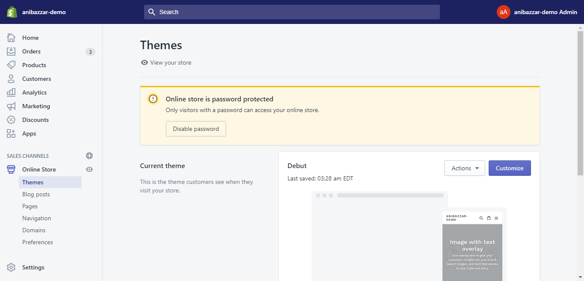
Task: Open the Blog posts section
Action: [36, 194]
